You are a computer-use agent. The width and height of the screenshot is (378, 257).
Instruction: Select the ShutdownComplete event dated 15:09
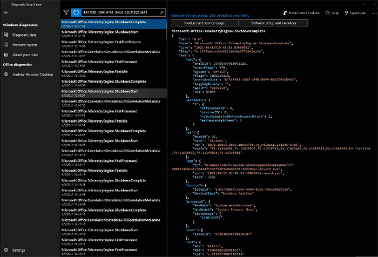click(x=113, y=83)
